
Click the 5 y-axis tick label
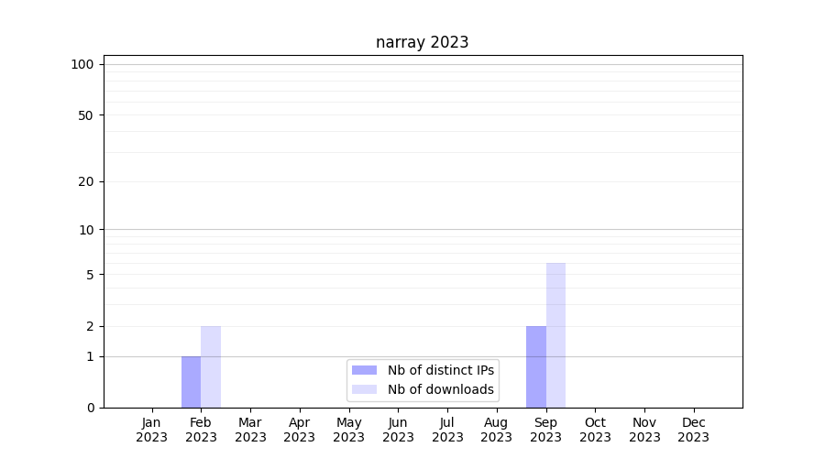[x=89, y=275]
